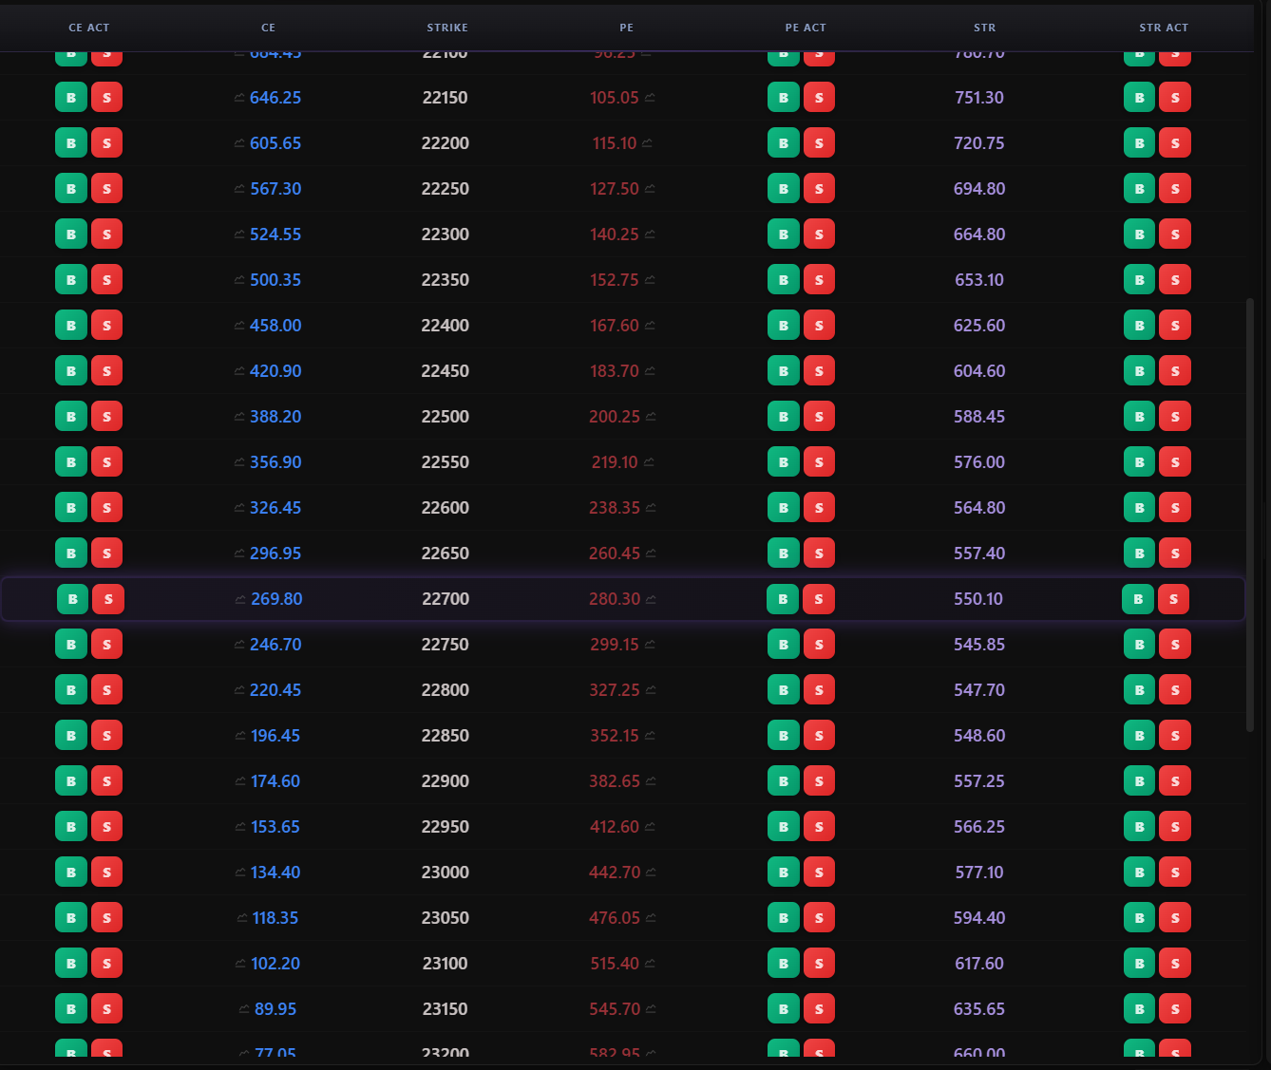1271x1070 pixels.
Task: Open chart icon next to CE 605.65
Action: click(x=239, y=143)
